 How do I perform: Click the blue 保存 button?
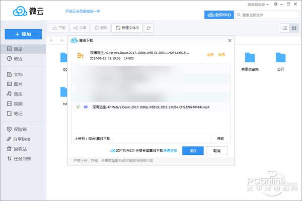193,151
